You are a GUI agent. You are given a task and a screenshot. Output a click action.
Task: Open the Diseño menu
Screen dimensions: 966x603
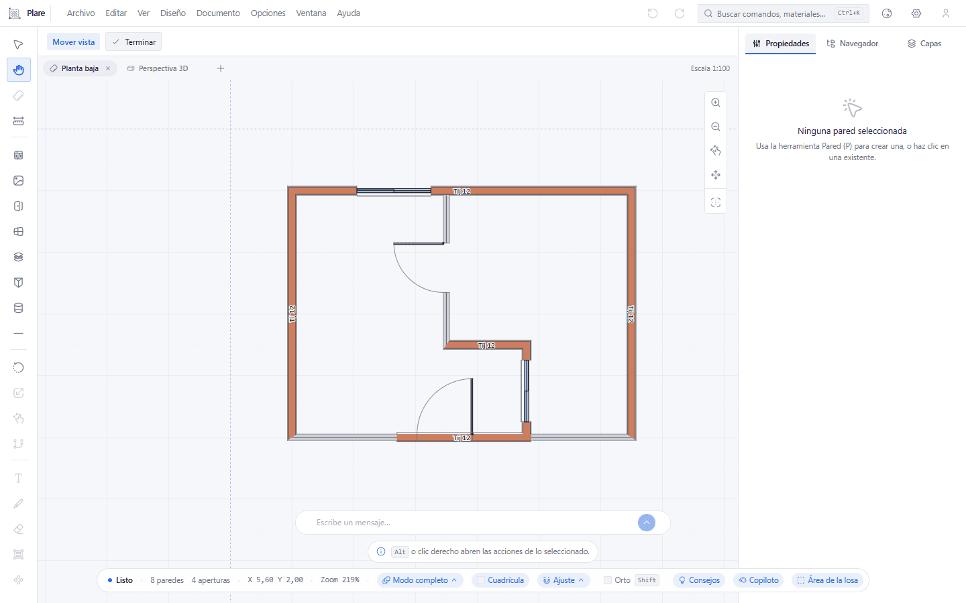pyautogui.click(x=173, y=13)
